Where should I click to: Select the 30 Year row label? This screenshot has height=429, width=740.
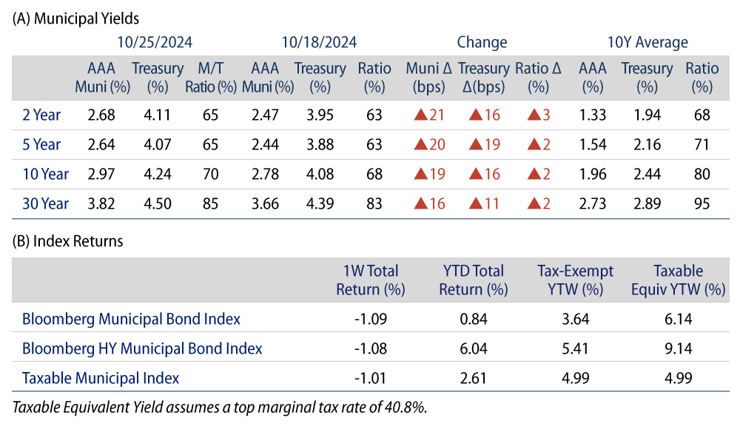[x=44, y=204]
